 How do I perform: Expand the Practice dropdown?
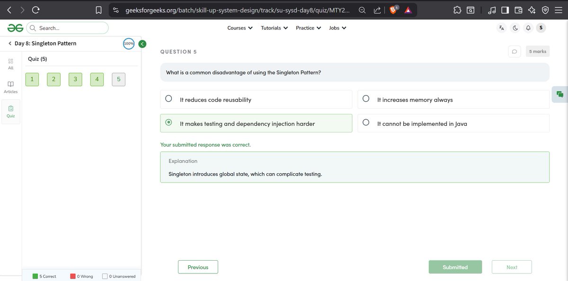pyautogui.click(x=309, y=28)
